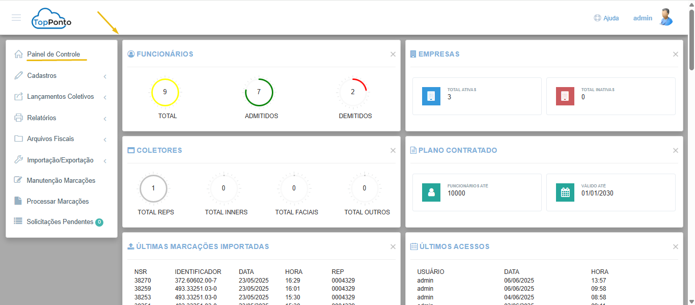695x305 pixels.
Task: Click the Total Inativas red building icon
Action: (565, 96)
